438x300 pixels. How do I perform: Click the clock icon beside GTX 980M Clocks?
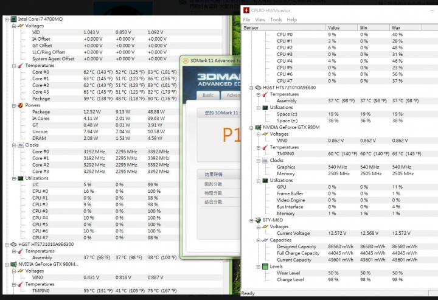[265, 160]
